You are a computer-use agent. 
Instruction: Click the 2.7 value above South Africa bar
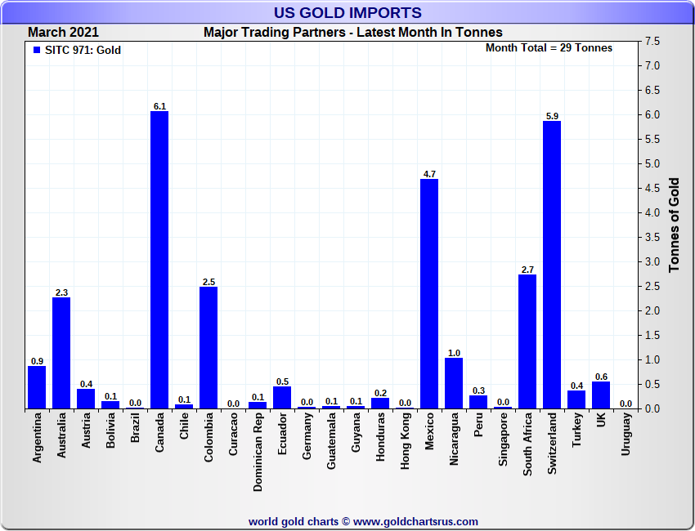[528, 270]
